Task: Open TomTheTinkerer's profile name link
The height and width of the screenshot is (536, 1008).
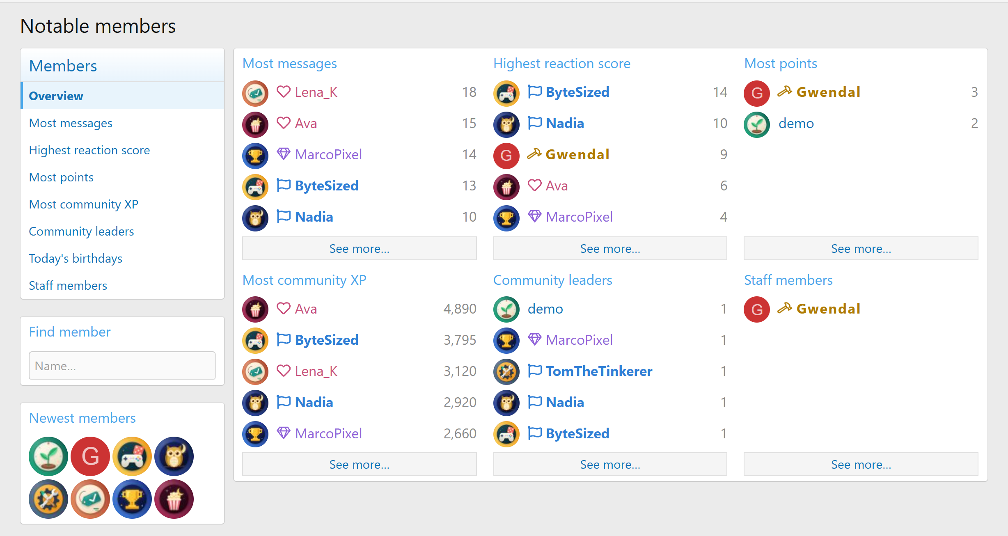Action: point(599,371)
